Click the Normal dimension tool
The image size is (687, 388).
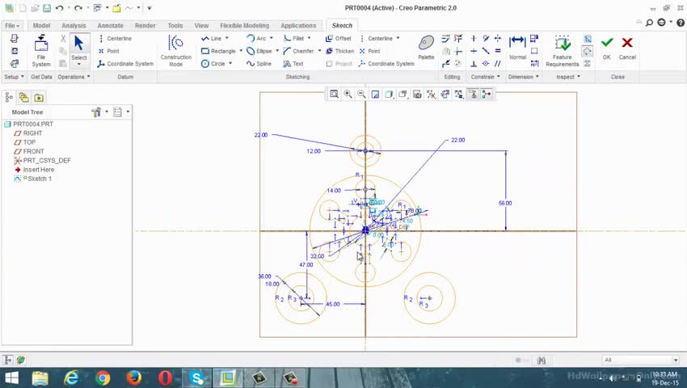pyautogui.click(x=517, y=47)
